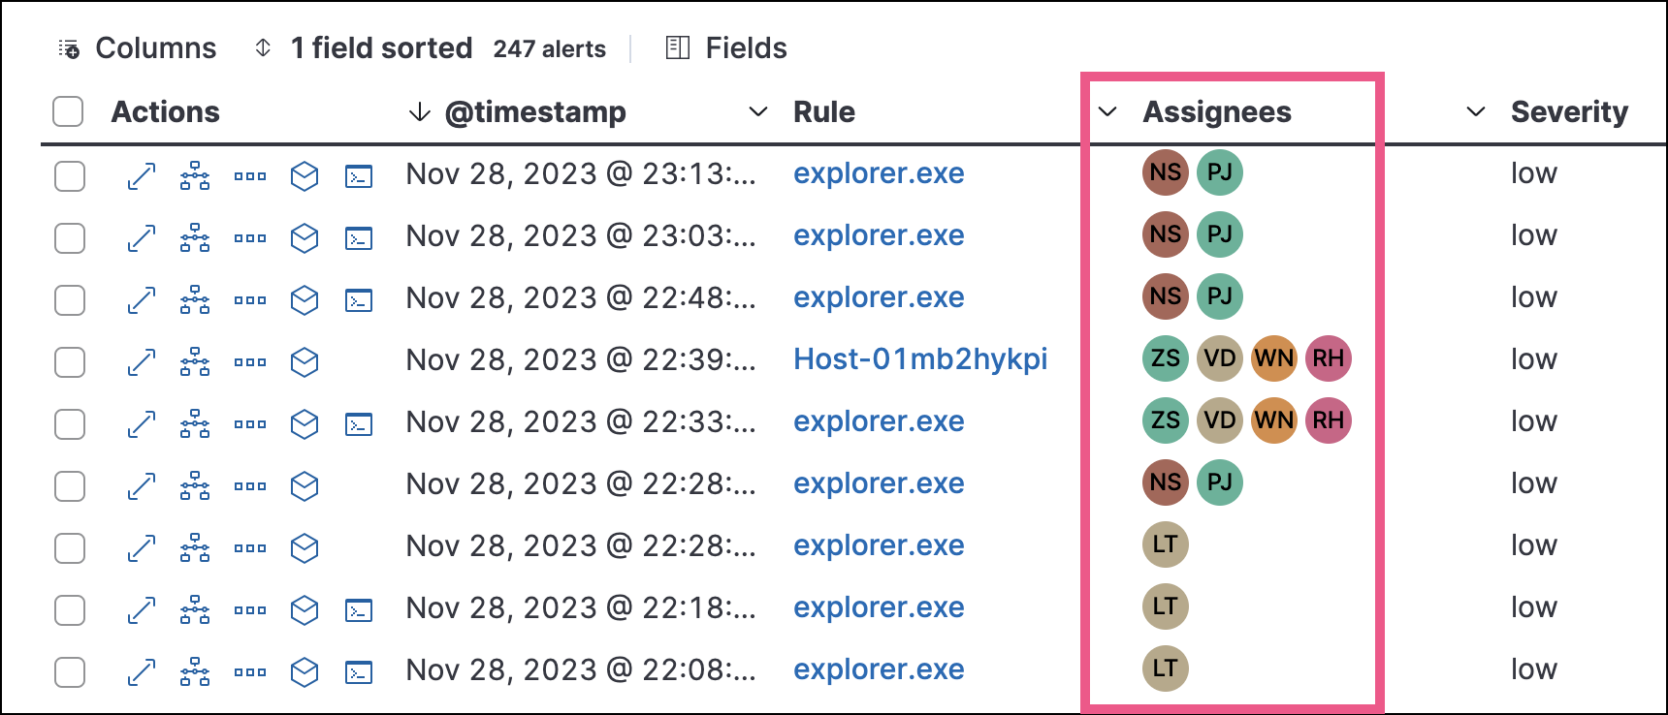This screenshot has height=715, width=1668.
Task: Open more actions menu on the first alert row
Action: click(x=249, y=176)
